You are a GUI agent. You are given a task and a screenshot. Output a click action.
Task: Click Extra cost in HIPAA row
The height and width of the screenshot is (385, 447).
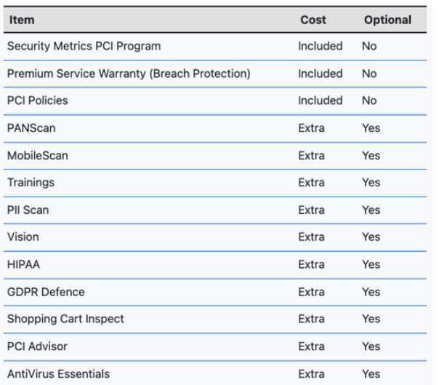[x=311, y=264]
